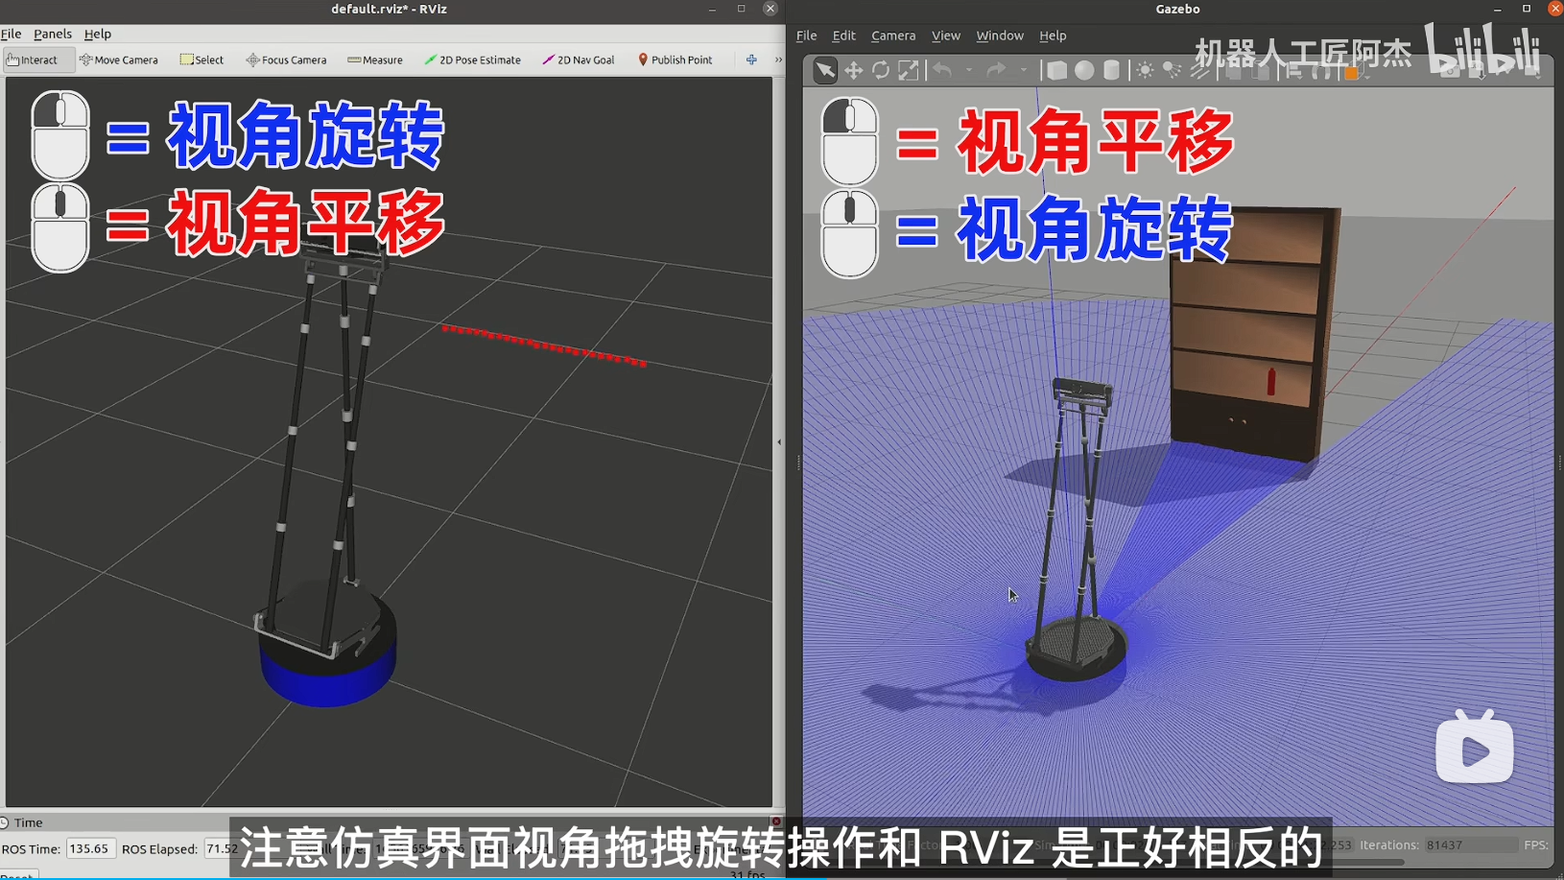Choose the Select tool in RViz toolbar
Screen dimensions: 1564x880
tap(201, 59)
